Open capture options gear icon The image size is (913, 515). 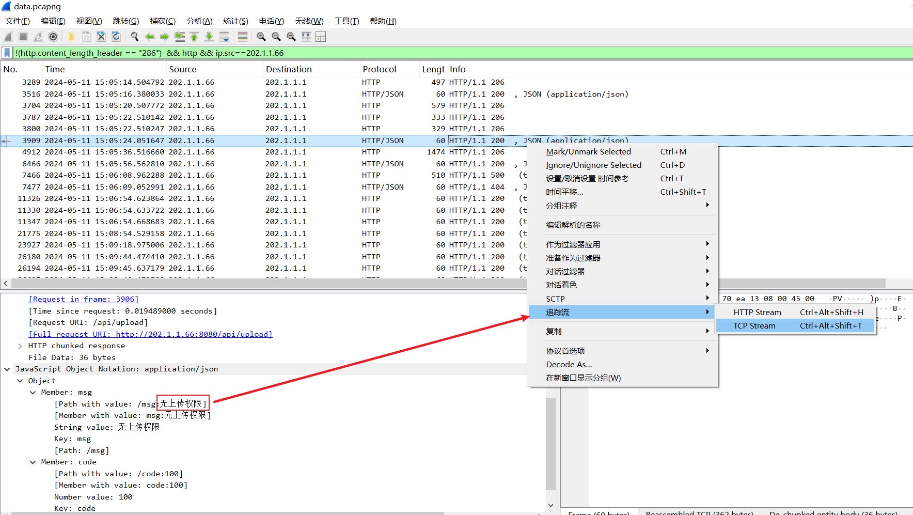coord(53,37)
